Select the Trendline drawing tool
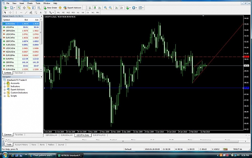The height and width of the screenshot is (158, 252). (26, 13)
